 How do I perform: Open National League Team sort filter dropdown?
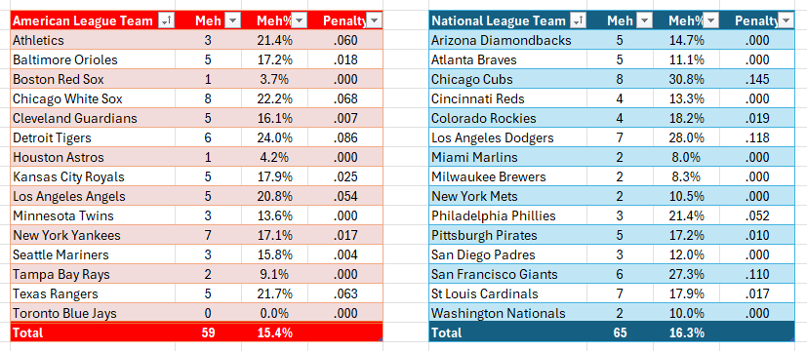(x=579, y=20)
